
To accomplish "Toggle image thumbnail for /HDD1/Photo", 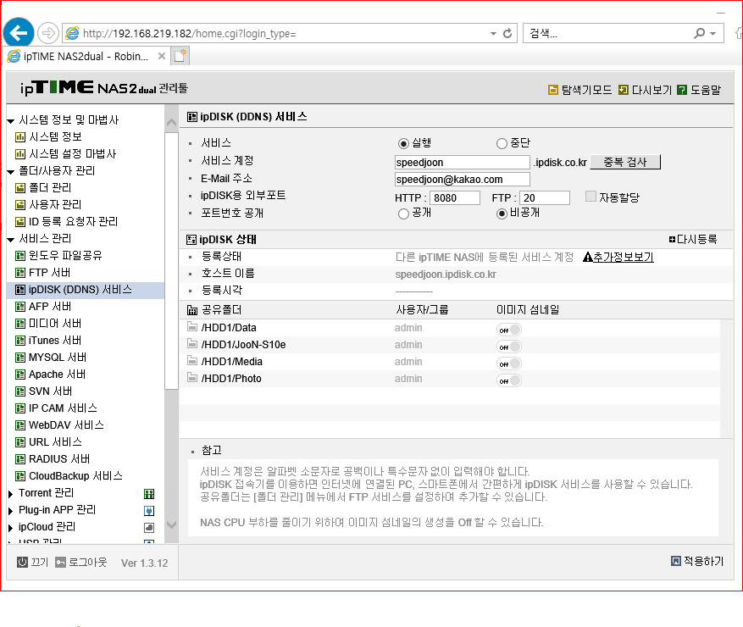I will (509, 380).
